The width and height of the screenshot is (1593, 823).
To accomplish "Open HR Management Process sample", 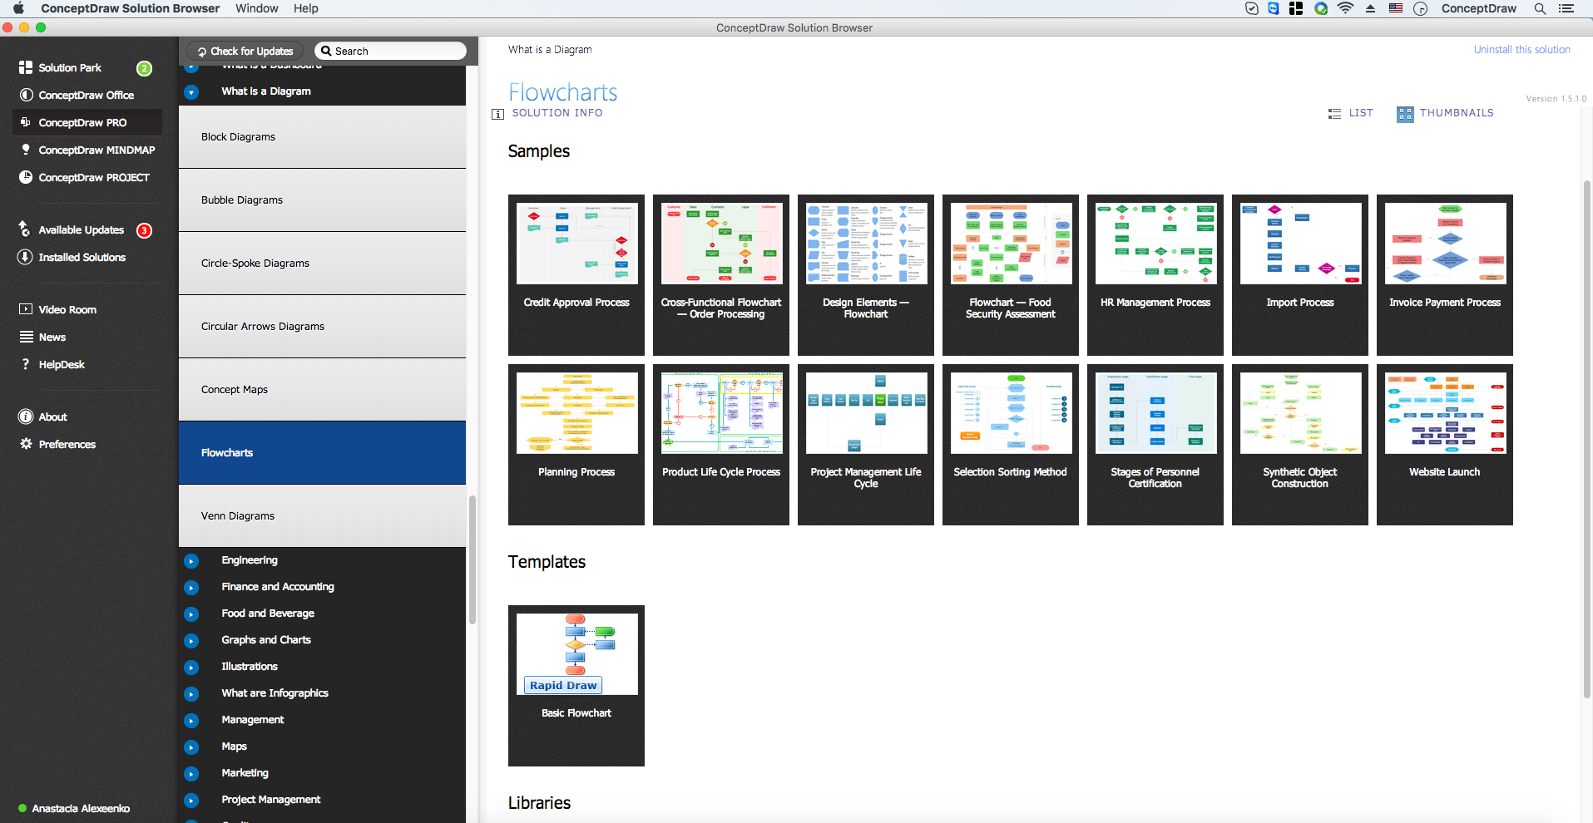I will (1155, 275).
